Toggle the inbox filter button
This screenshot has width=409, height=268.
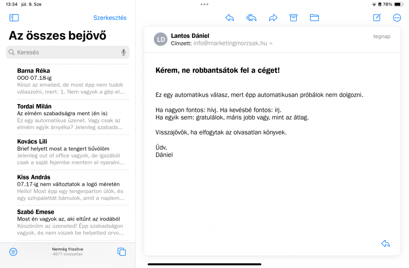pyautogui.click(x=14, y=252)
